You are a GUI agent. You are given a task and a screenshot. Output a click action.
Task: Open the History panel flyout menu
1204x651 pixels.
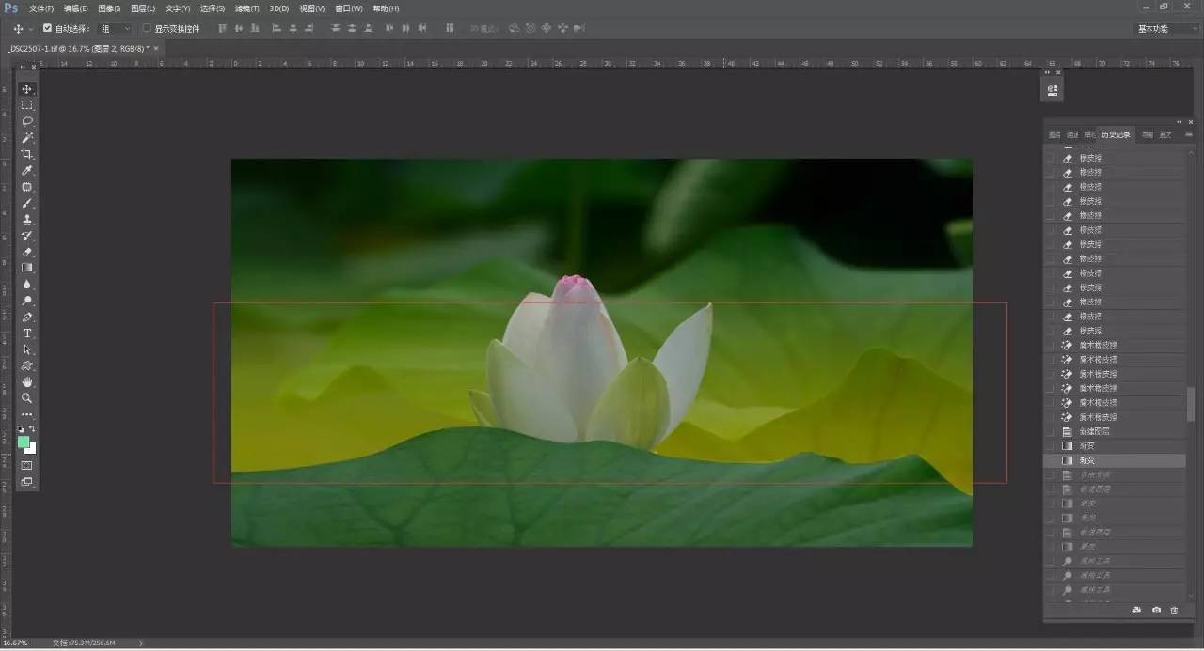click(x=1191, y=134)
